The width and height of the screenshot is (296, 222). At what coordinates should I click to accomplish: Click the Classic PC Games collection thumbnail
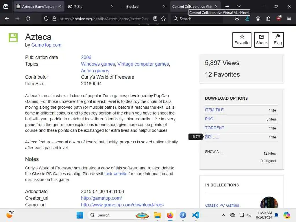(269, 203)
